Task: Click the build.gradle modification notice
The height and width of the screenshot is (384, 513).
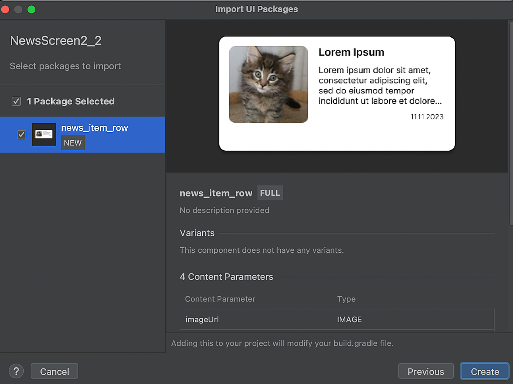Action: pos(282,343)
